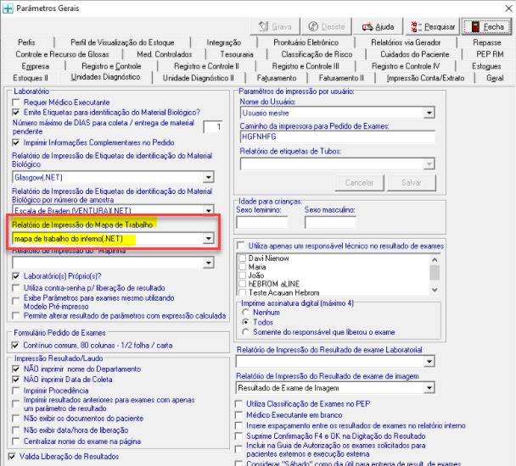Image resolution: width=516 pixels, height=466 pixels.
Task: Select the Geral tab
Action: [495, 78]
